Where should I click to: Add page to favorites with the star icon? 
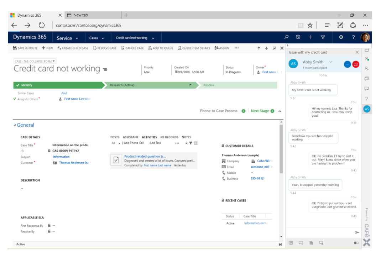tap(310, 25)
